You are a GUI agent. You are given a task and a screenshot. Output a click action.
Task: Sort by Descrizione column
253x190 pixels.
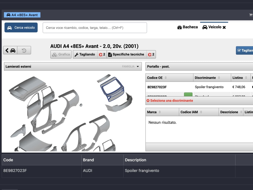pos(231,112)
